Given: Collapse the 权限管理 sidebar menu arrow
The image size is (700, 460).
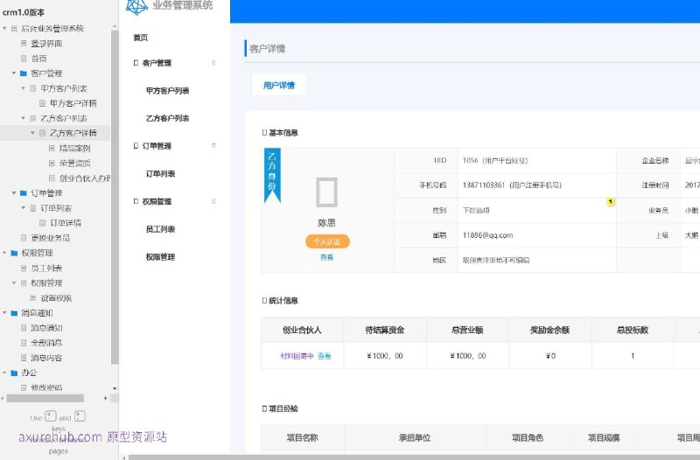Looking at the screenshot, I should (213, 201).
